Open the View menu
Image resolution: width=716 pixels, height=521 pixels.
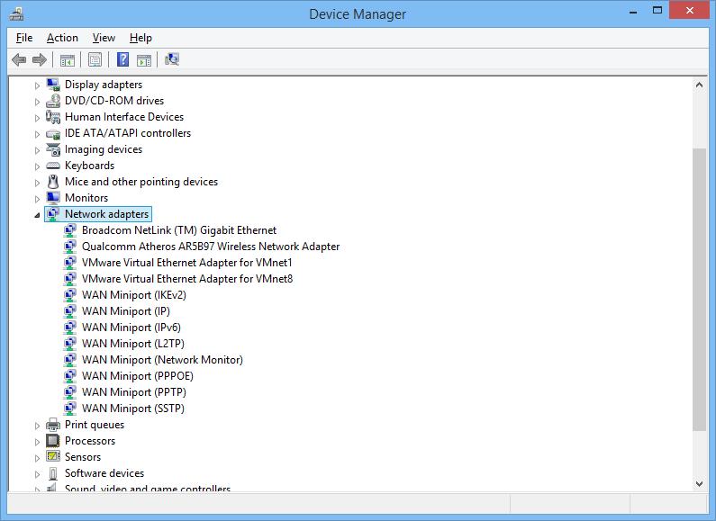104,38
